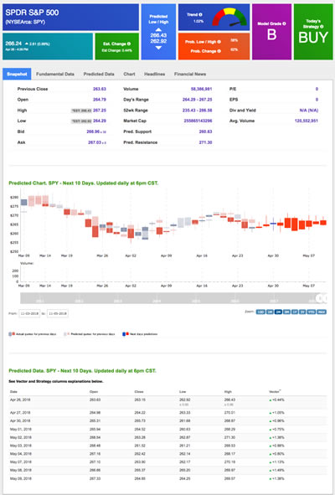Click the Vector column header
335x495 pixels.
pyautogui.click(x=275, y=392)
